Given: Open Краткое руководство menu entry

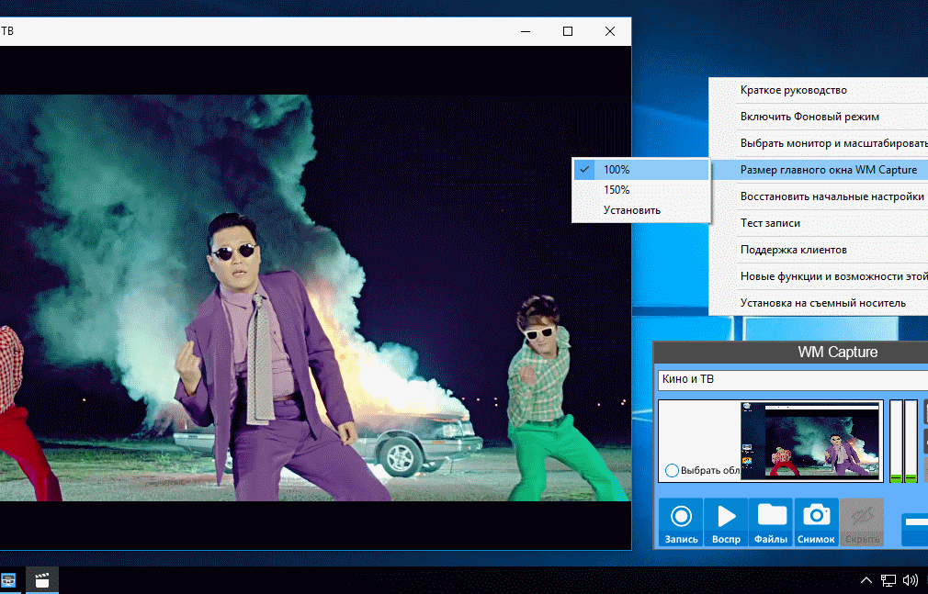Looking at the screenshot, I should [819, 91].
